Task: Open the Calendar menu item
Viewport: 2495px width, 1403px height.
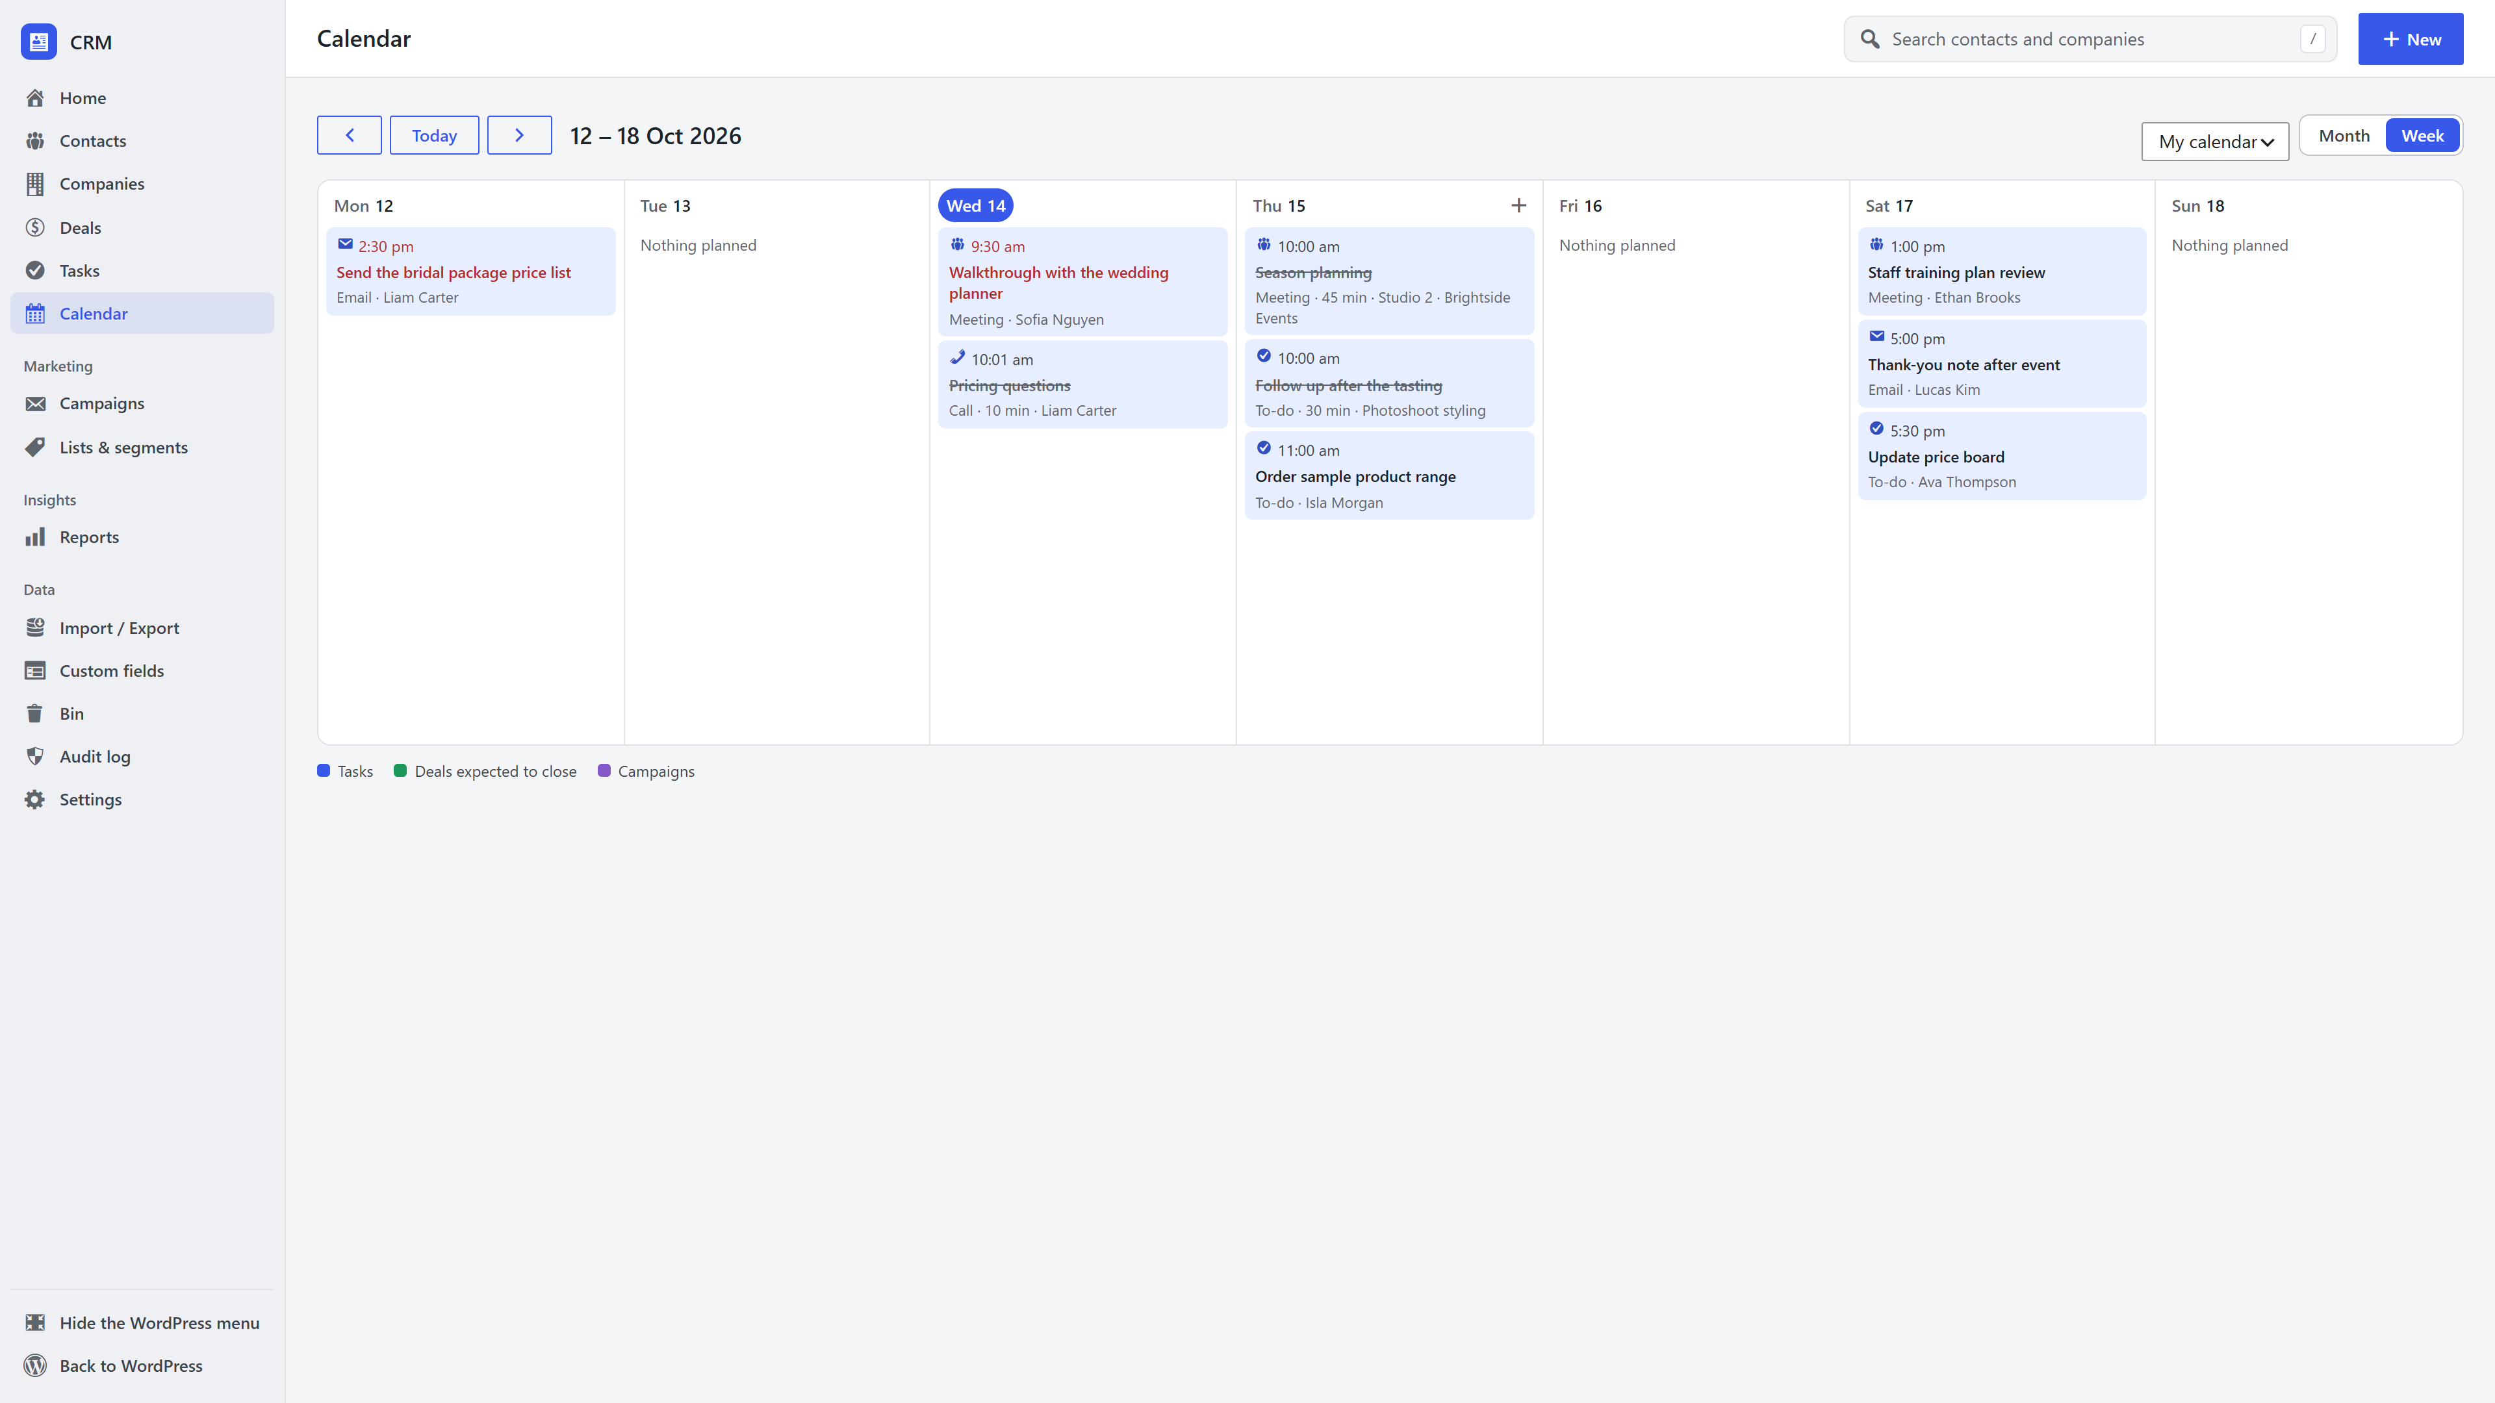Action: 142,314
